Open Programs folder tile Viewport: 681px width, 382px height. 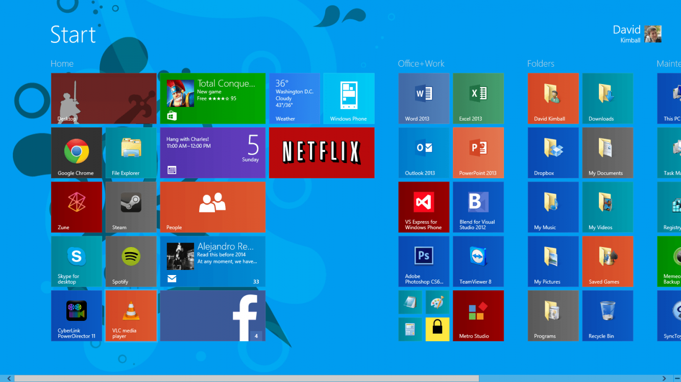tap(553, 316)
